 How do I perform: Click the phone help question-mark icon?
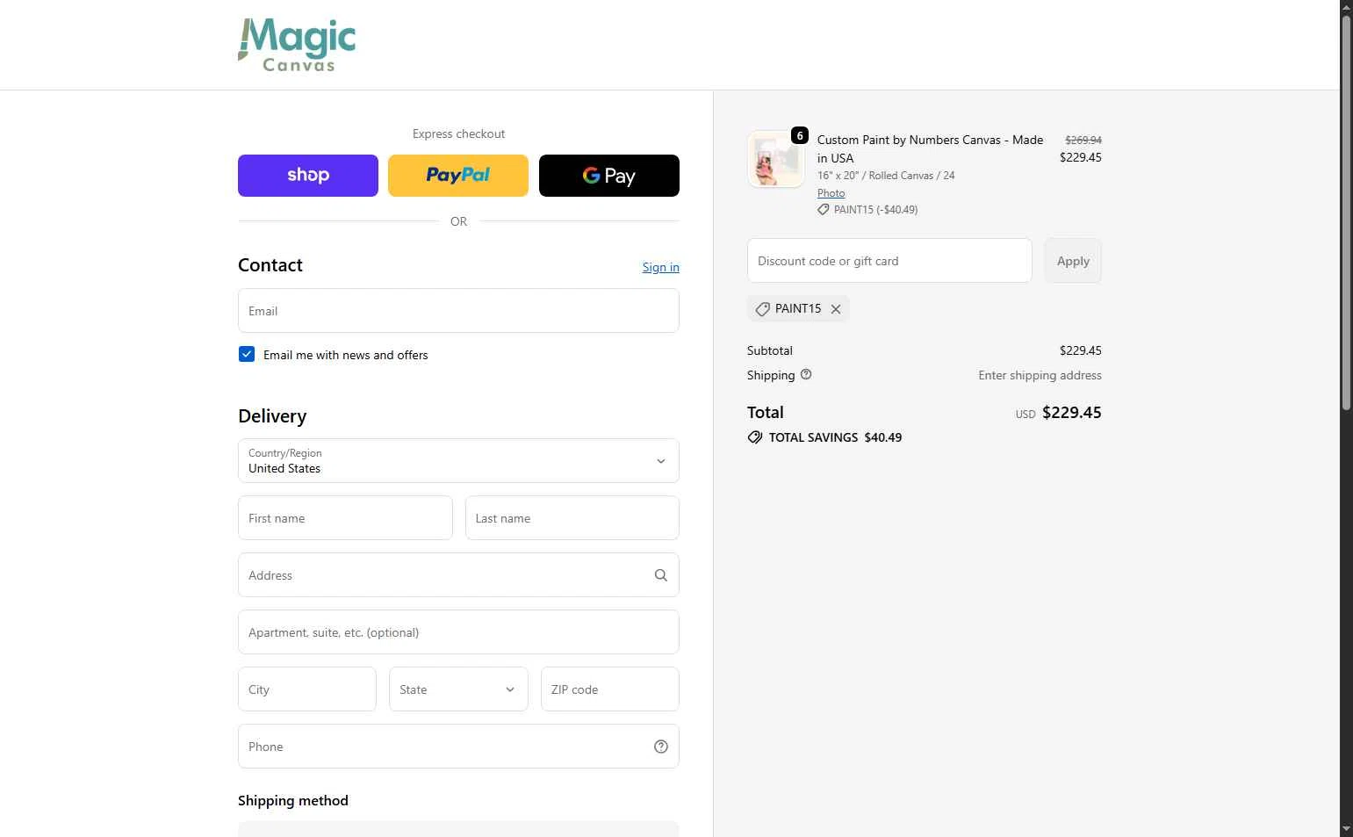(661, 747)
